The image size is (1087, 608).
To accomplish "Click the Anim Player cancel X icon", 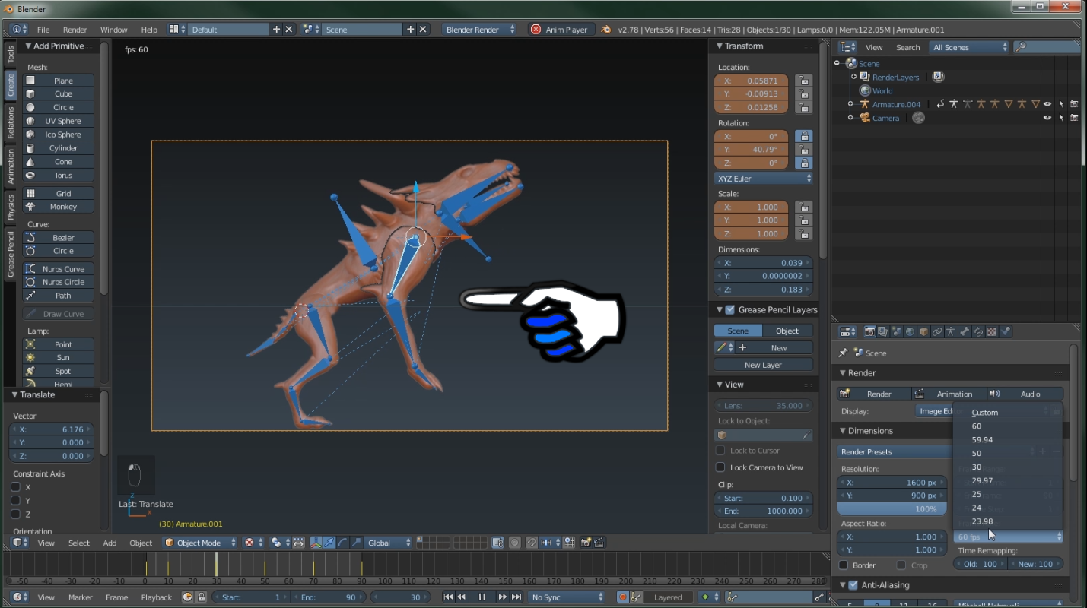I will tap(536, 30).
